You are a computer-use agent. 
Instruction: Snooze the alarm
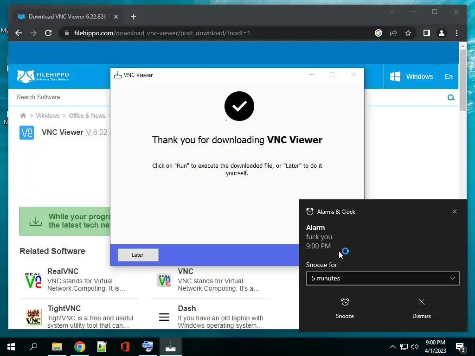pyautogui.click(x=345, y=308)
